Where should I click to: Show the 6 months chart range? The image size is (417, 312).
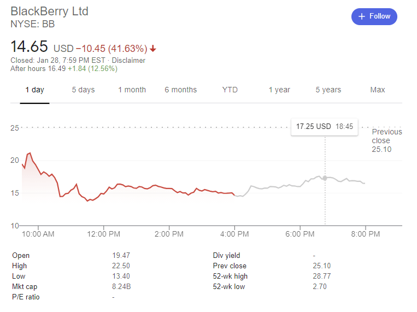(x=180, y=90)
